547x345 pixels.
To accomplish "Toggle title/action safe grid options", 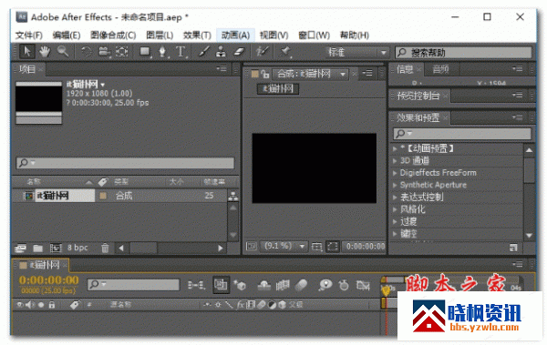I will [x=316, y=247].
